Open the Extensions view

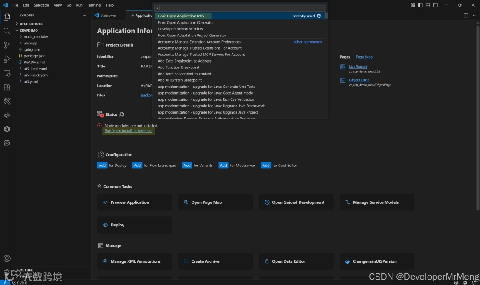[x=7, y=87]
